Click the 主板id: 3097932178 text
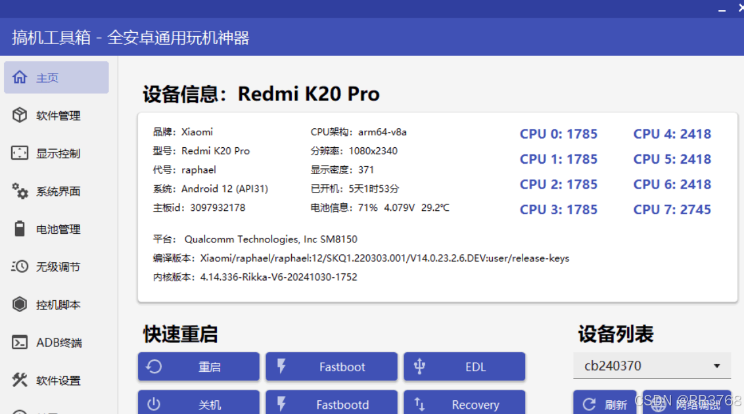Viewport: 744px width, 414px height. pos(198,208)
